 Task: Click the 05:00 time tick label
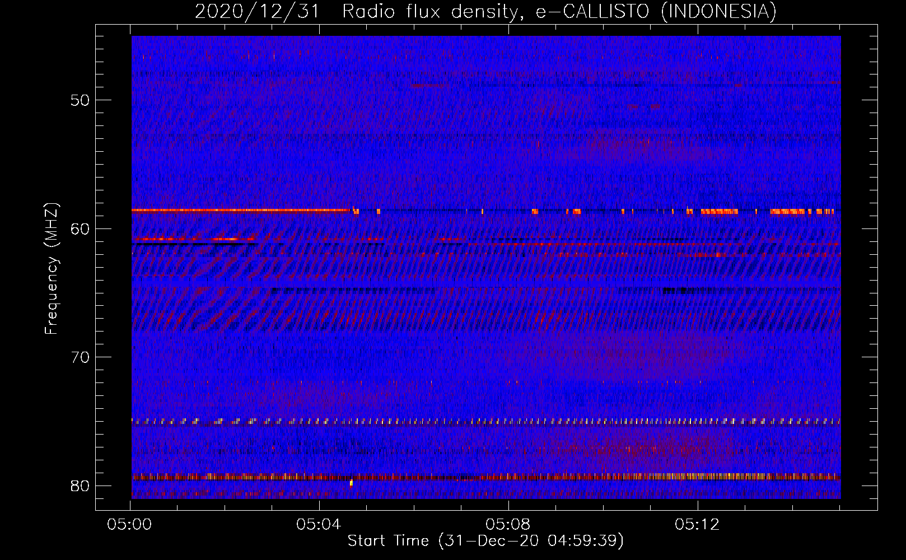tap(130, 525)
